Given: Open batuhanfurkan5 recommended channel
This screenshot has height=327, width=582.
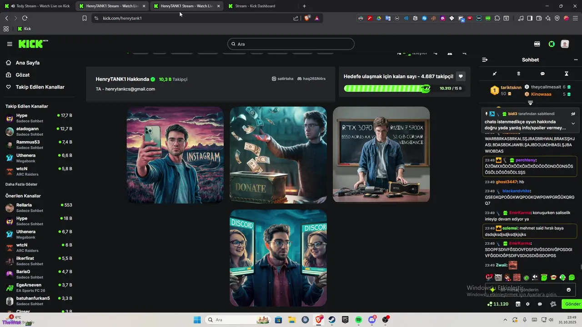Looking at the screenshot, I should (39, 301).
